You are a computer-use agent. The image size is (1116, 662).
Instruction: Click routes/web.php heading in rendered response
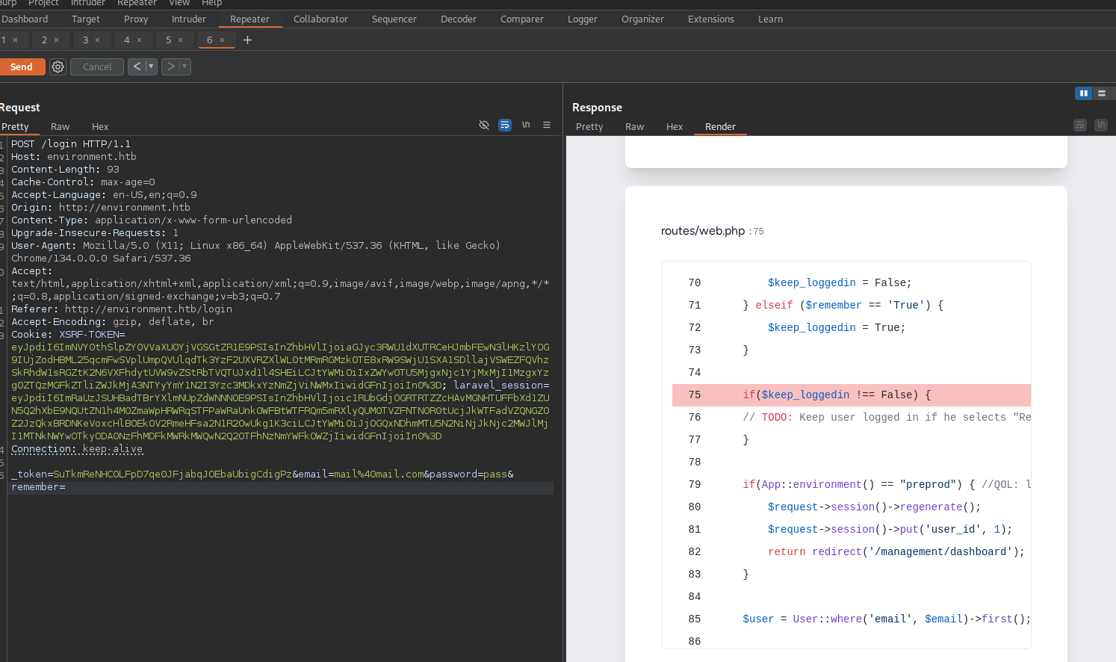click(703, 231)
